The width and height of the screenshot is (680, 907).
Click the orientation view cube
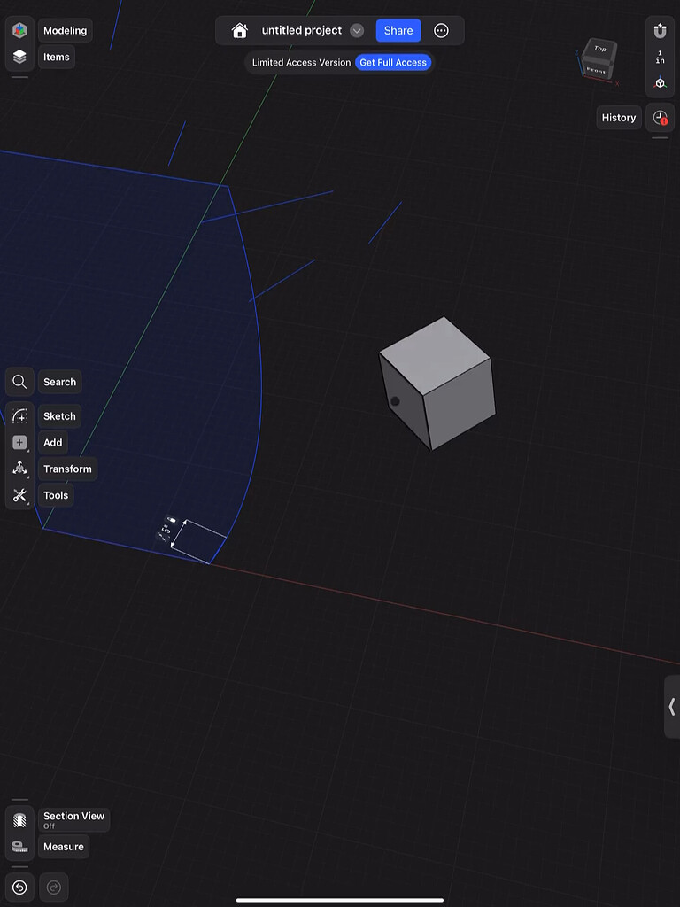(599, 58)
